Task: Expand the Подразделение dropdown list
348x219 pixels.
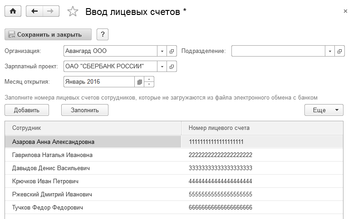Action: click(x=330, y=51)
